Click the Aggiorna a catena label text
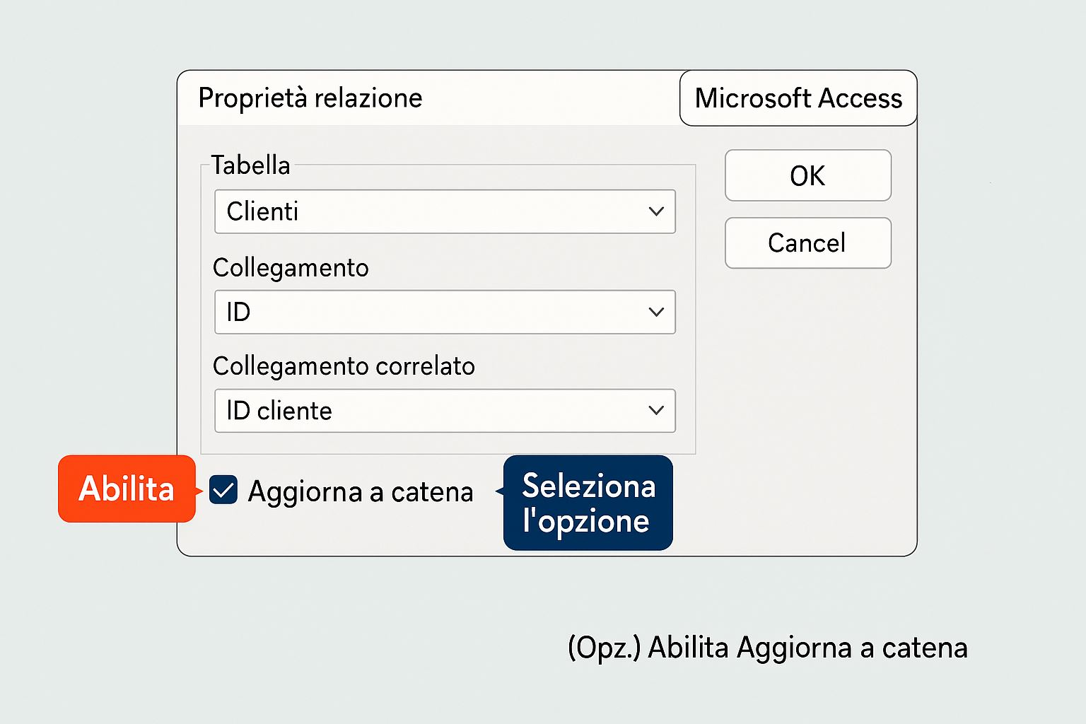The image size is (1086, 724). (360, 491)
